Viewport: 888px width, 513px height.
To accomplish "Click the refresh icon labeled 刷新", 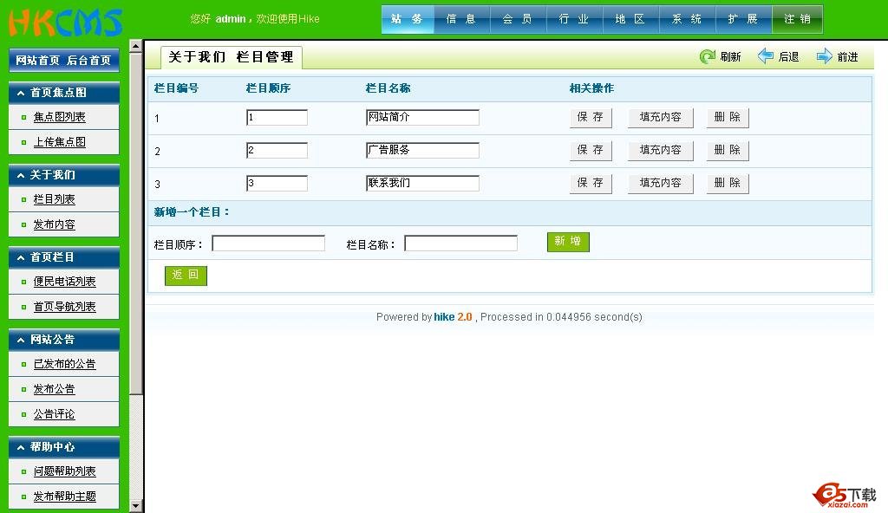I will pos(708,57).
